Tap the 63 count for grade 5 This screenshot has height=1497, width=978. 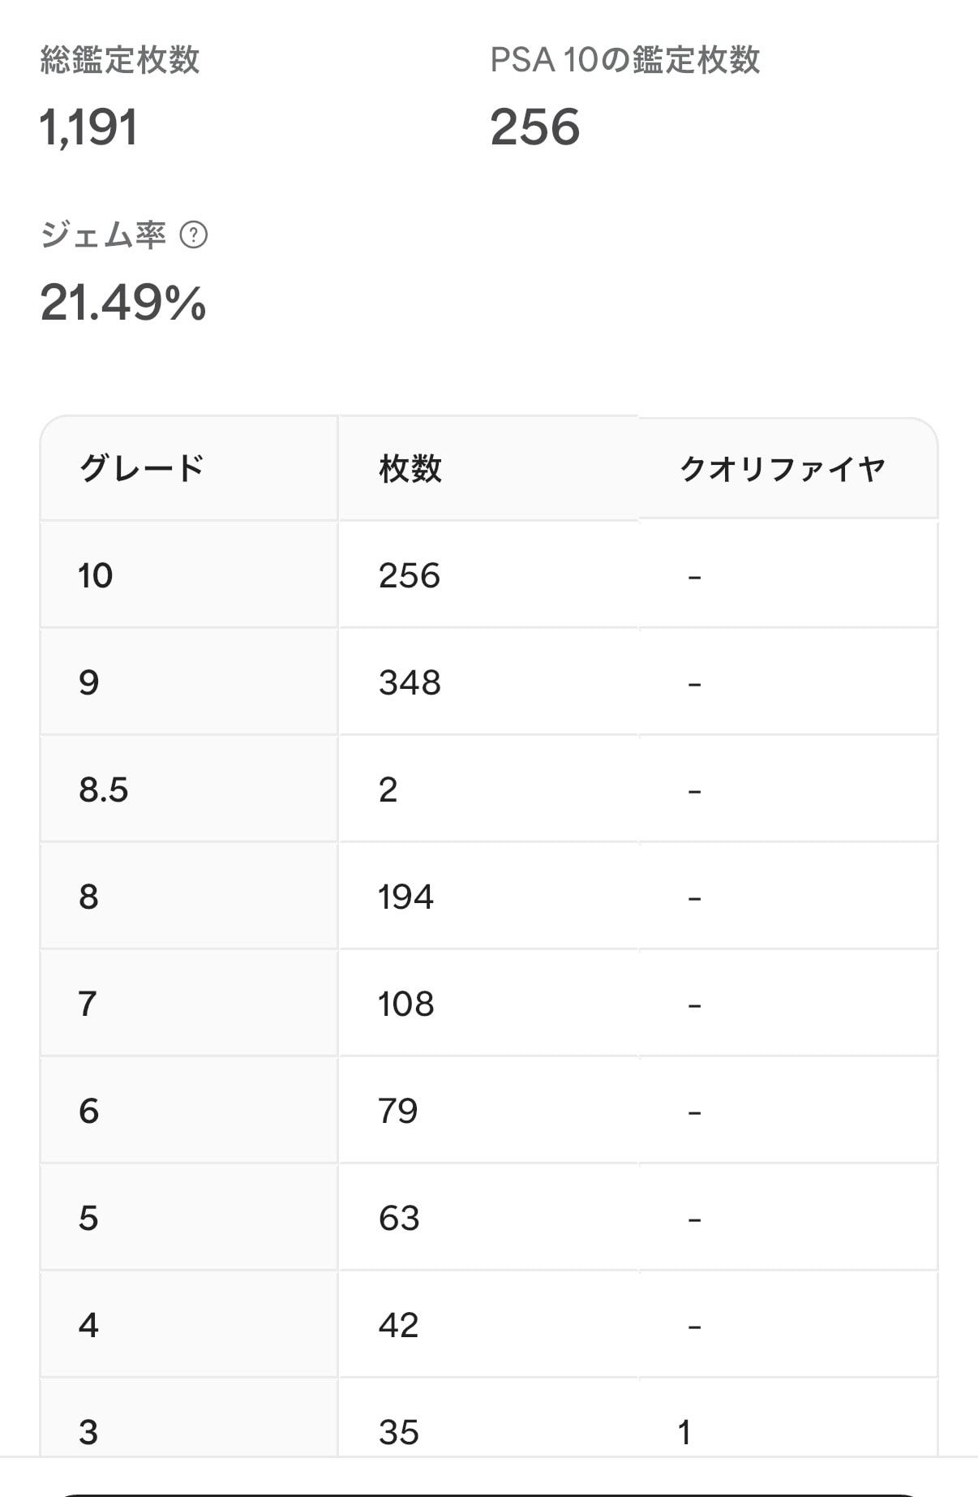(399, 1219)
